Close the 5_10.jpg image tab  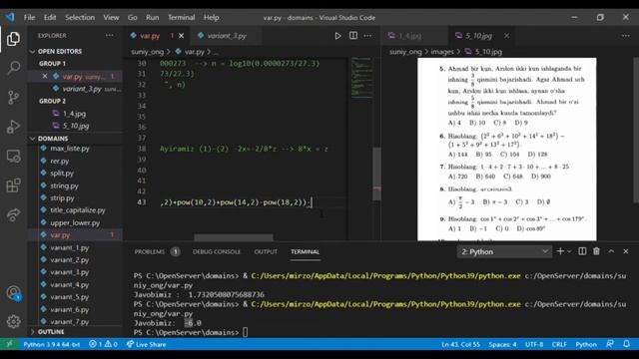click(x=506, y=36)
